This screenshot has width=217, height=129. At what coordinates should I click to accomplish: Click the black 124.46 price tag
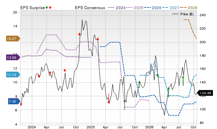(x=205, y=93)
